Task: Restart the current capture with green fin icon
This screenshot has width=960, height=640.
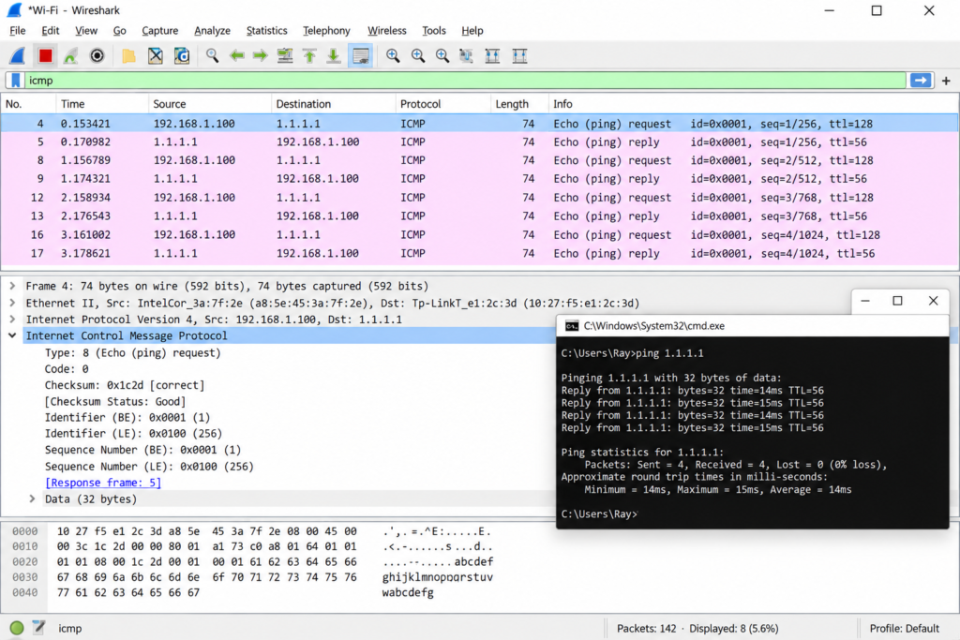Action: click(71, 56)
